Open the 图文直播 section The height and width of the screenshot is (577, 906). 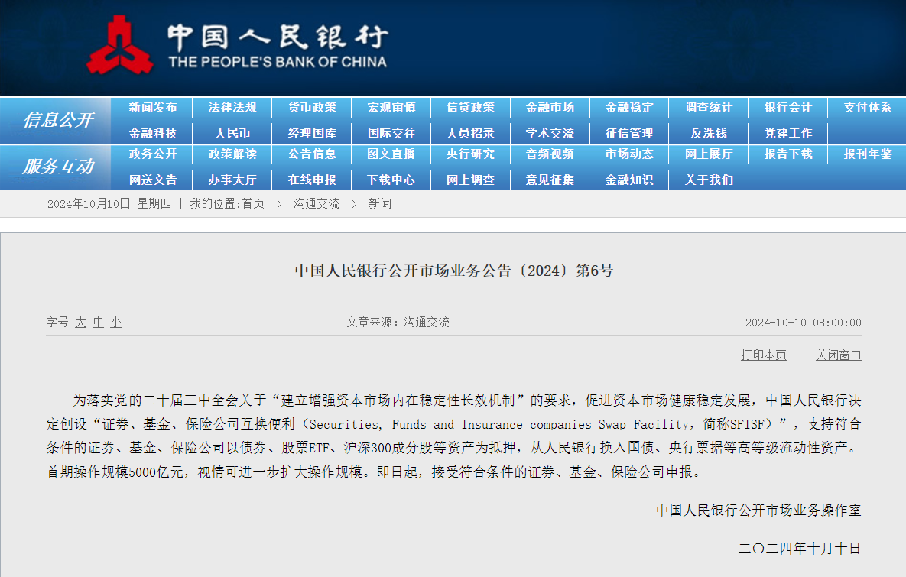(391, 155)
